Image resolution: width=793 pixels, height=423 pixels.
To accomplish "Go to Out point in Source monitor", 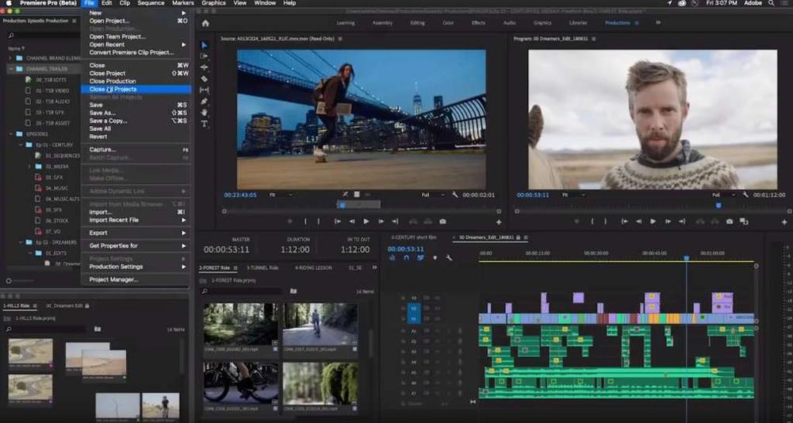I will pyautogui.click(x=395, y=221).
